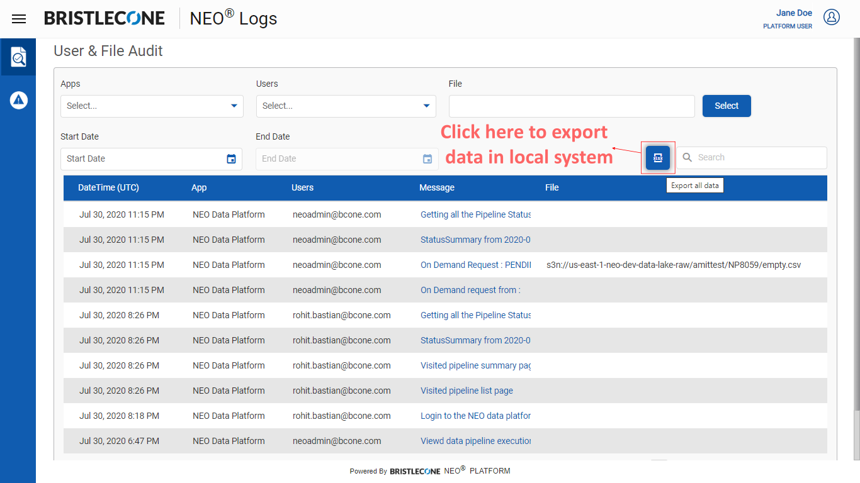Click the End Date input field
The height and width of the screenshot is (483, 860).
click(347, 158)
